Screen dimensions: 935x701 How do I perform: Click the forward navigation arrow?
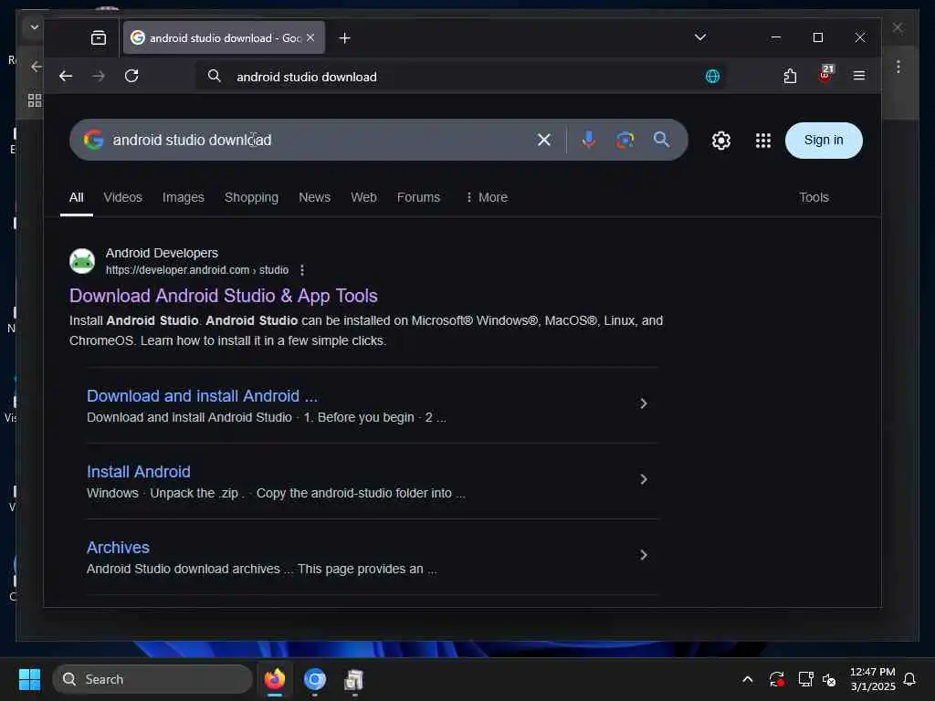(x=99, y=76)
